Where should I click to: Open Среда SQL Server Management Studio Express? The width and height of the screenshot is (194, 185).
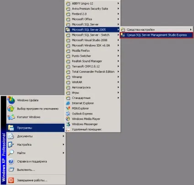pos(156,35)
